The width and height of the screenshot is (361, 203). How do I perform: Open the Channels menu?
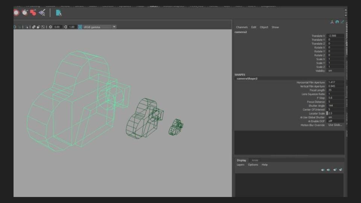click(242, 27)
